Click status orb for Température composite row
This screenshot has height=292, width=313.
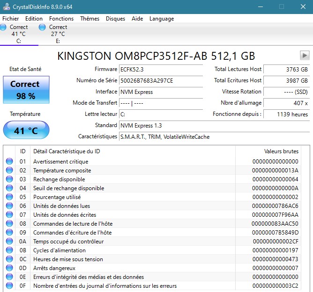9,170
